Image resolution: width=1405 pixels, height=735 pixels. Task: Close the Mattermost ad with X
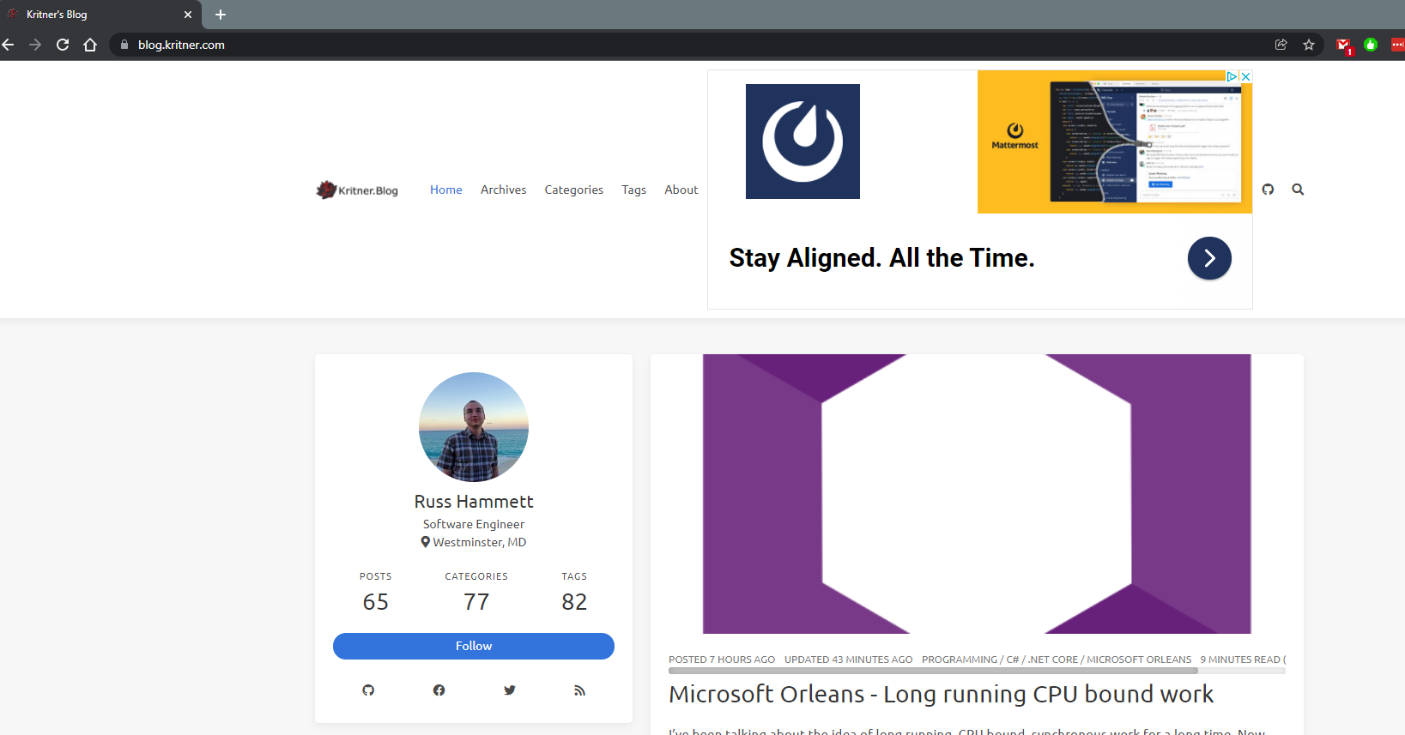coord(1245,76)
